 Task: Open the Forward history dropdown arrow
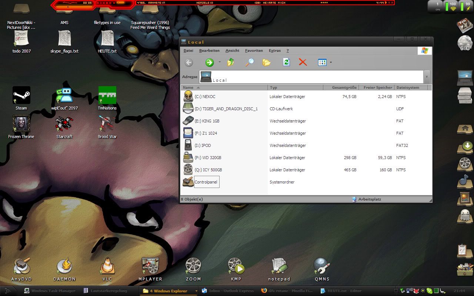click(220, 63)
